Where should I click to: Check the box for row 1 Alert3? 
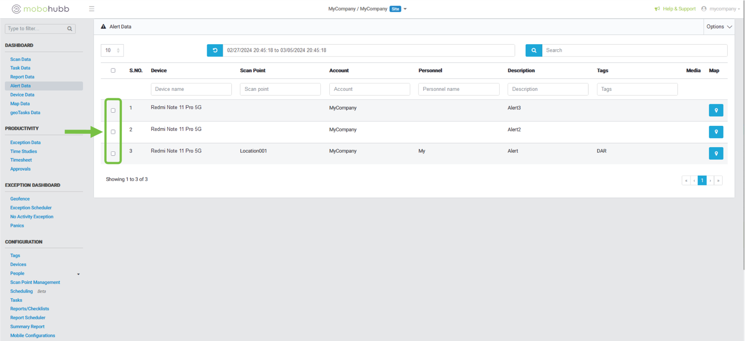coord(113,110)
